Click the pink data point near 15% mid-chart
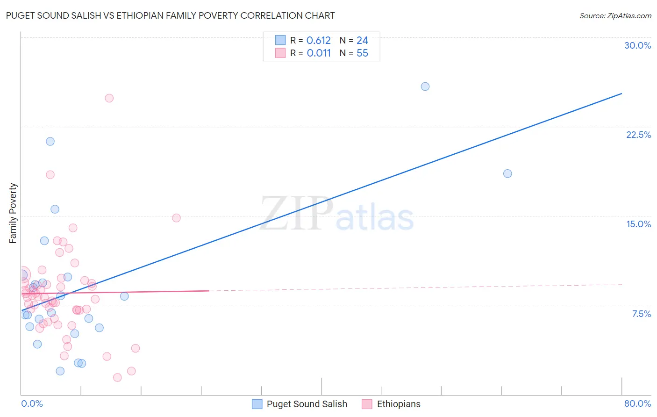The image size is (657, 417). [176, 218]
